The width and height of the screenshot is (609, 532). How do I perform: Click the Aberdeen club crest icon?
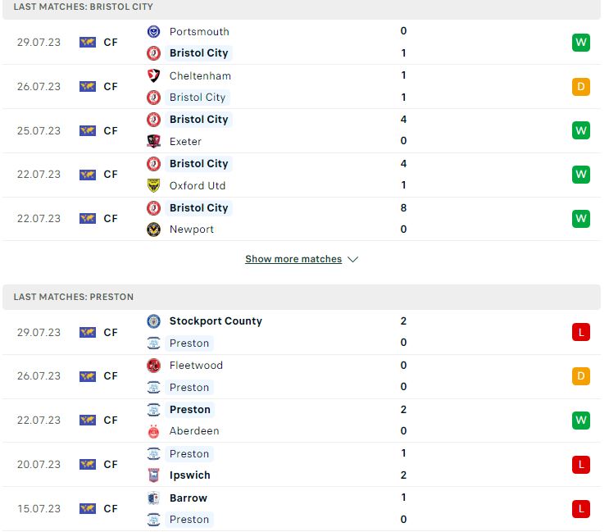154,431
